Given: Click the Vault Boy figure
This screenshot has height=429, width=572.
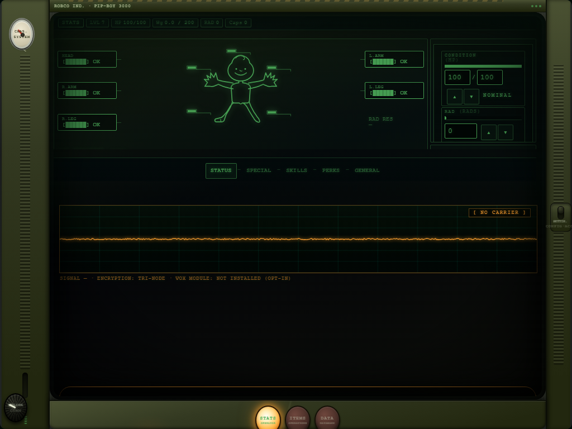Looking at the screenshot, I should pyautogui.click(x=241, y=89).
